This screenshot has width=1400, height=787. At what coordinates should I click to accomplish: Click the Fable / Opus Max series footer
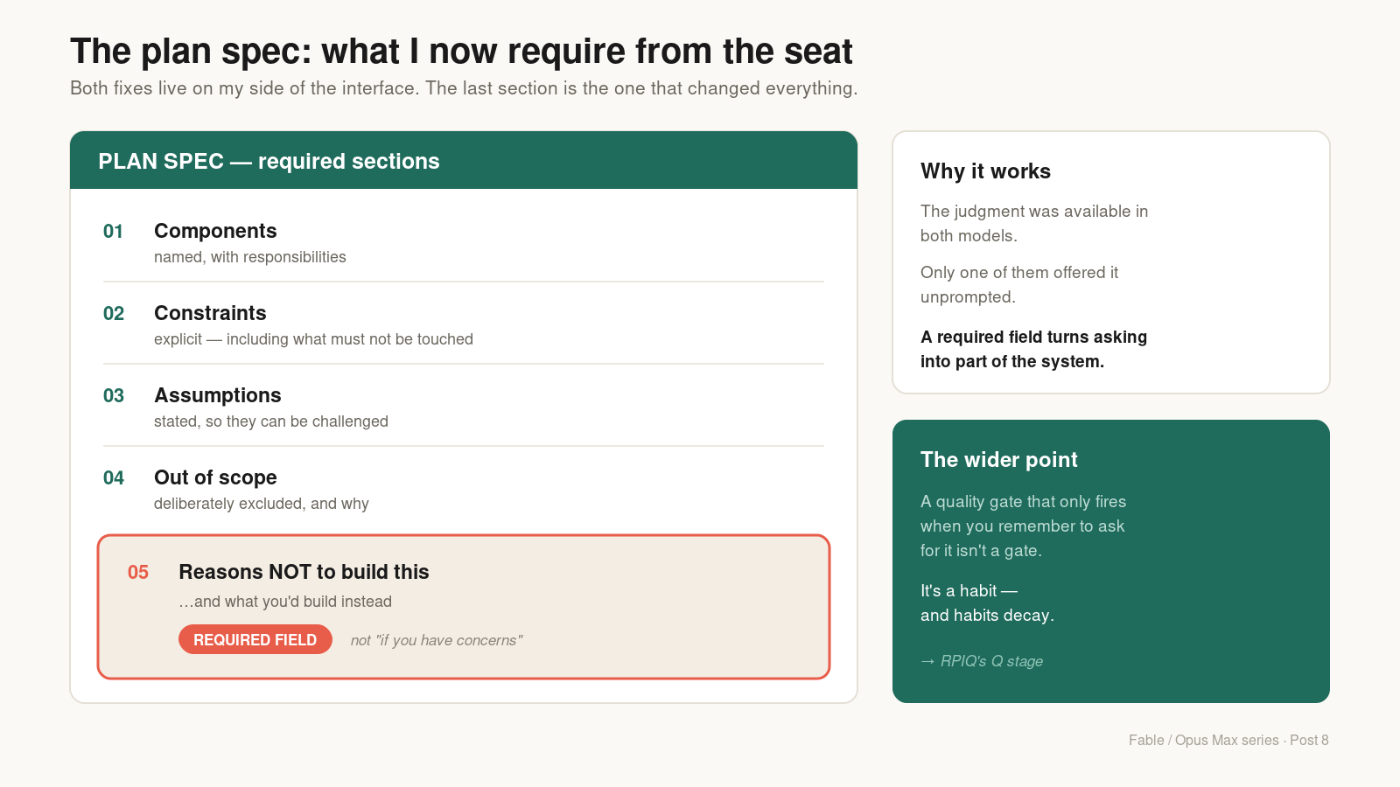tap(1228, 740)
